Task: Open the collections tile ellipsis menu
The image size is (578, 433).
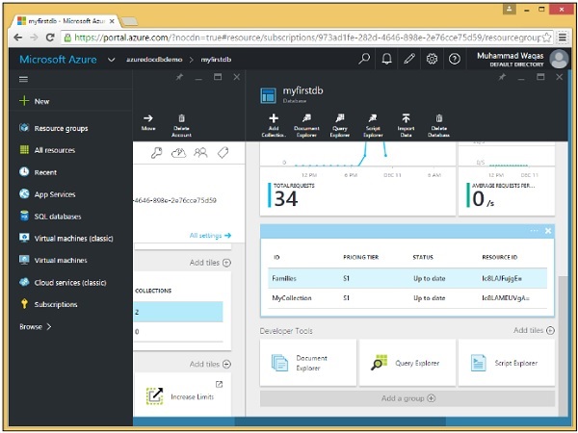Action: point(534,231)
